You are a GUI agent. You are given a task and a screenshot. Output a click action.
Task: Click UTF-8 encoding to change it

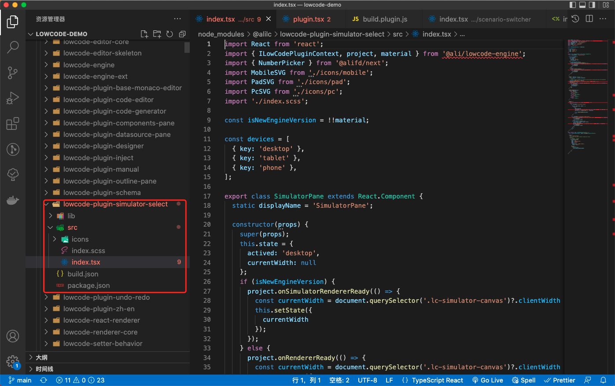pos(368,380)
